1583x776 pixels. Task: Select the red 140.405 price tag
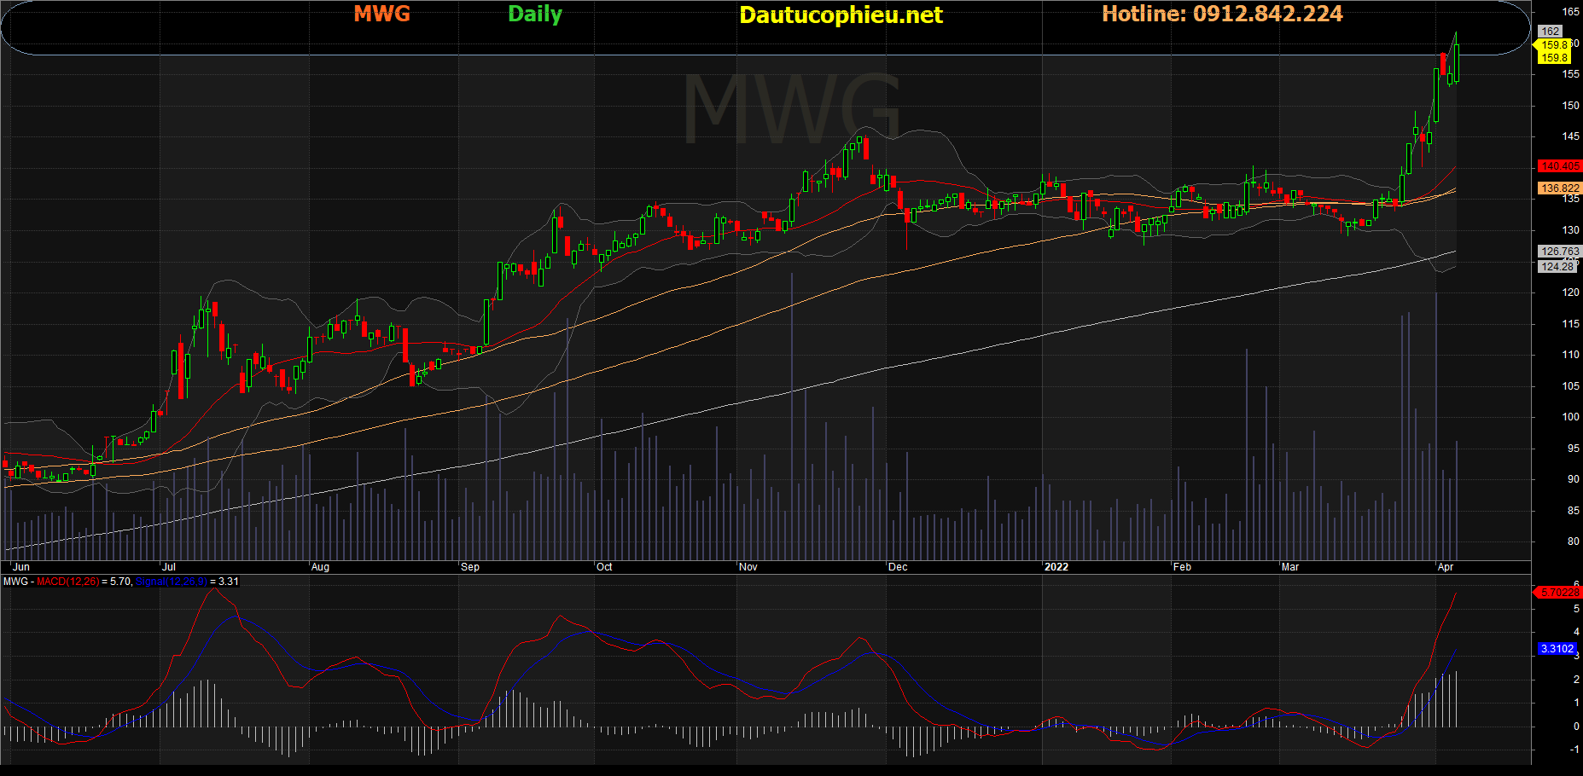coord(1559,166)
